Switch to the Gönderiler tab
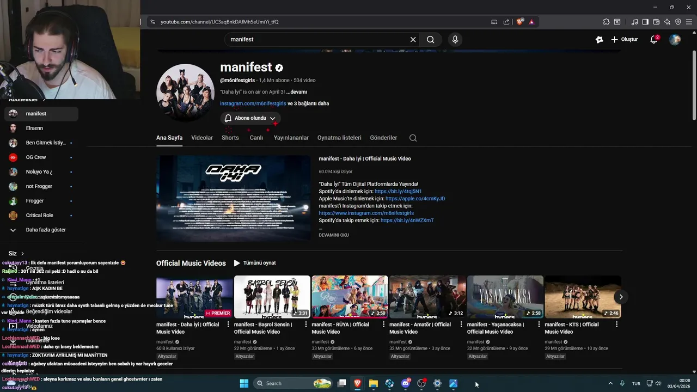 [383, 138]
